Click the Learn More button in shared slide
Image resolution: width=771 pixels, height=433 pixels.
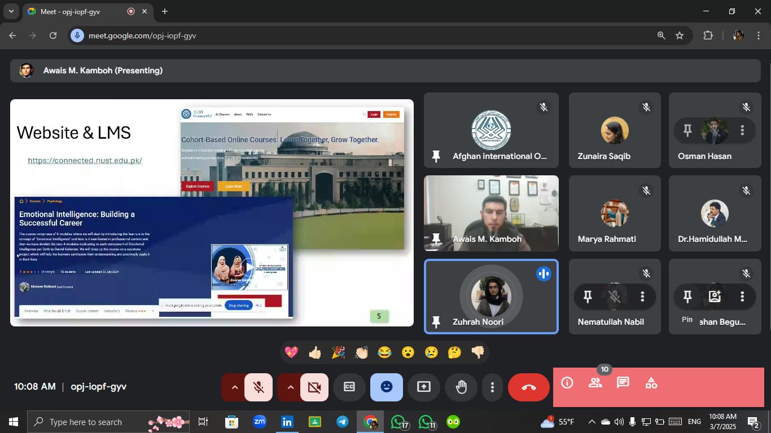pos(234,186)
